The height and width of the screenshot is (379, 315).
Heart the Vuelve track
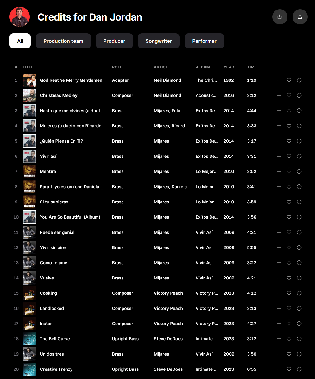(x=289, y=278)
